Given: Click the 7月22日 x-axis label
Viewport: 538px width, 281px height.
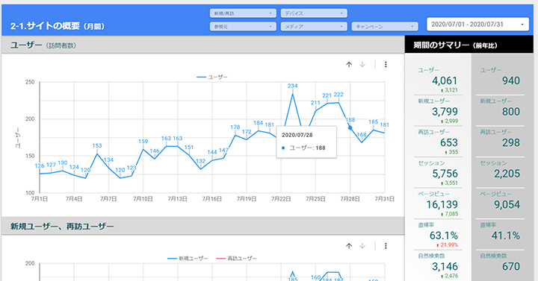Looking at the screenshot, I should (x=281, y=199).
